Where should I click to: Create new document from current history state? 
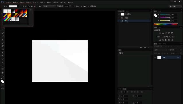click(x=141, y=48)
